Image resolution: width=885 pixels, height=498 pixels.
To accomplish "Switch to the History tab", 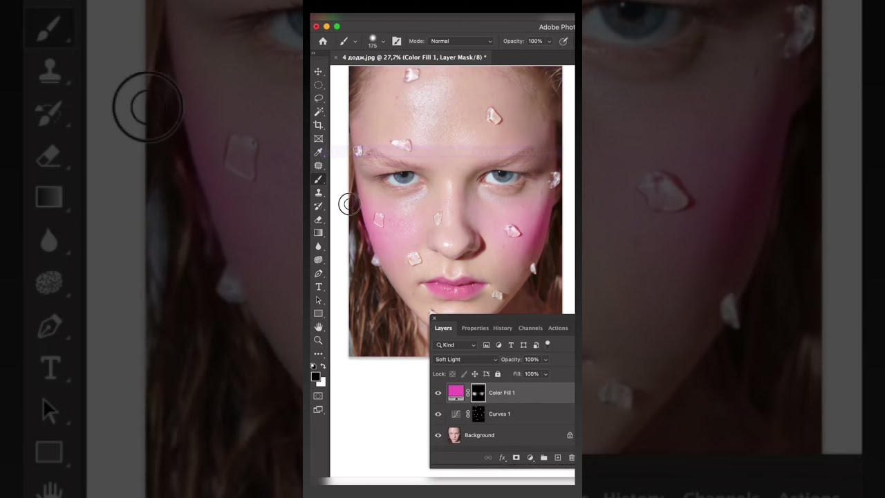I will point(503,329).
